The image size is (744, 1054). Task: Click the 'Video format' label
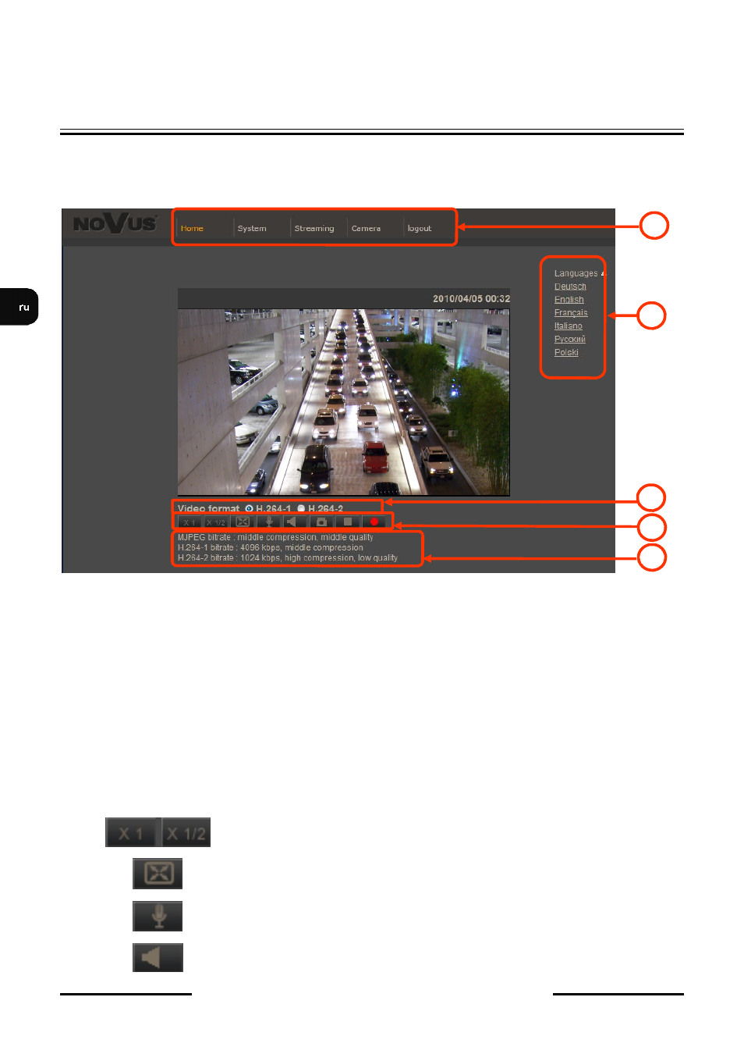tap(208, 508)
